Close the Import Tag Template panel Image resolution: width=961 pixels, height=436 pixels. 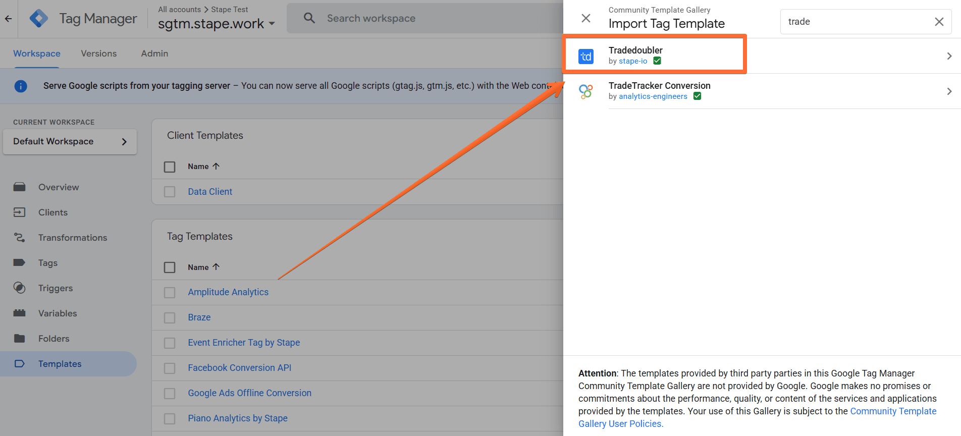[585, 19]
